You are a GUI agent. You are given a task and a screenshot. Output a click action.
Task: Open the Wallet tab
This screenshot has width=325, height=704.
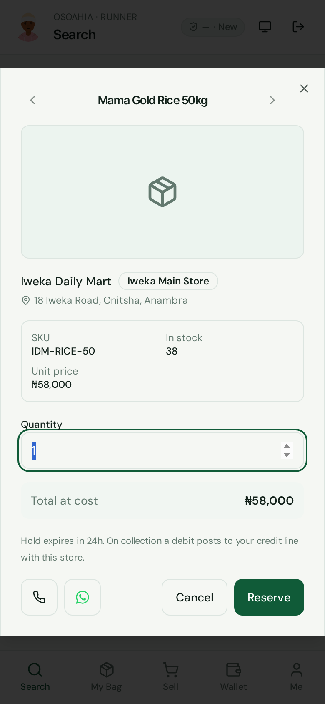pos(233,677)
